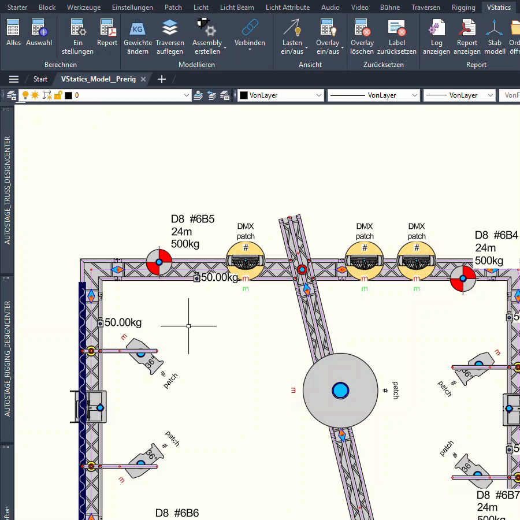Screen dimensions: 520x520
Task: Toggle layer 0 viewport freeze icon
Action: pyautogui.click(x=47, y=95)
